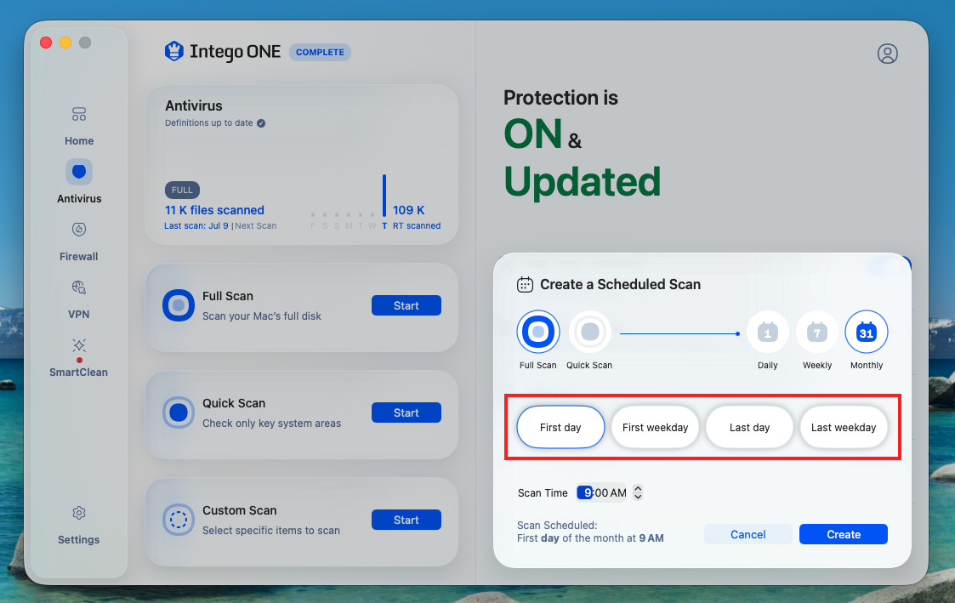955x603 pixels.
Task: Click the '109 K' RT scanned value
Action: tap(409, 210)
